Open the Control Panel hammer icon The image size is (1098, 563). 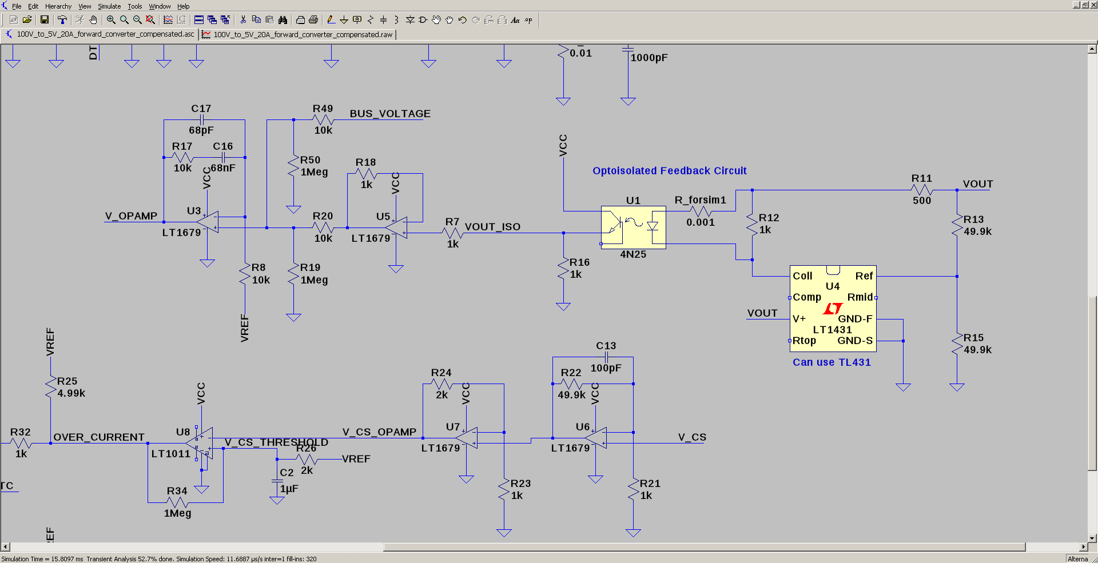coord(62,20)
